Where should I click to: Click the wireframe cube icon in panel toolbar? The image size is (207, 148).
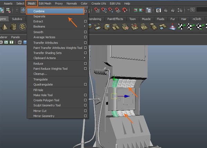point(20,42)
